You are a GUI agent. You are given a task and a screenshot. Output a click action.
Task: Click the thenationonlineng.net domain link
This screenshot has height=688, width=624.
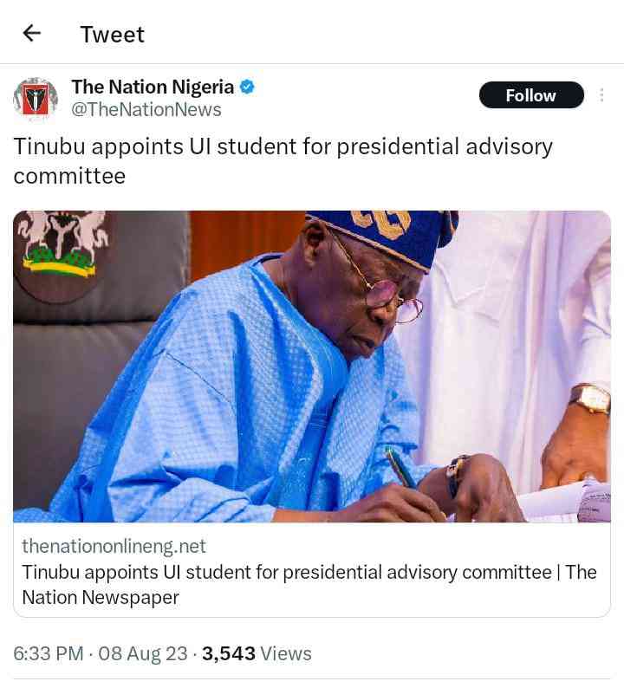tap(114, 546)
